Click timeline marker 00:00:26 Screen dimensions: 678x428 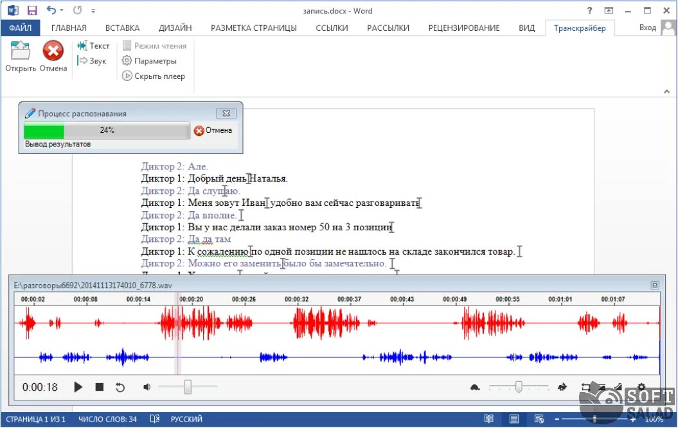pos(244,299)
